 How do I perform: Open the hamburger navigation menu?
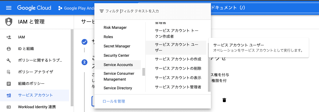point(9,8)
